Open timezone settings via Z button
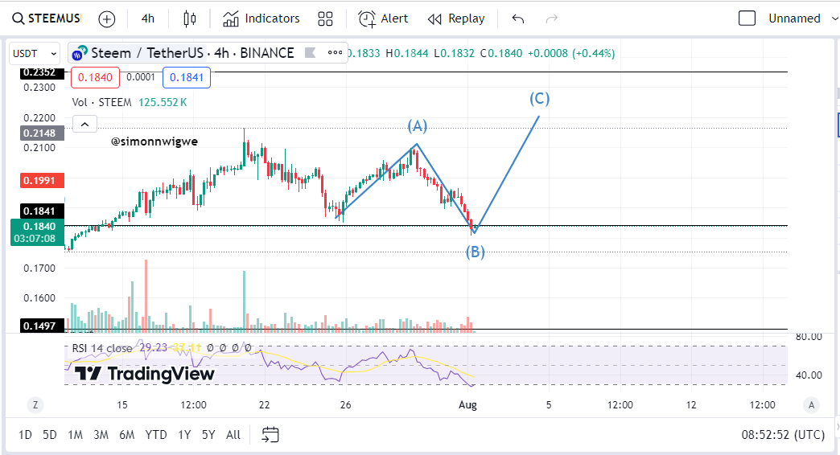 (x=35, y=405)
